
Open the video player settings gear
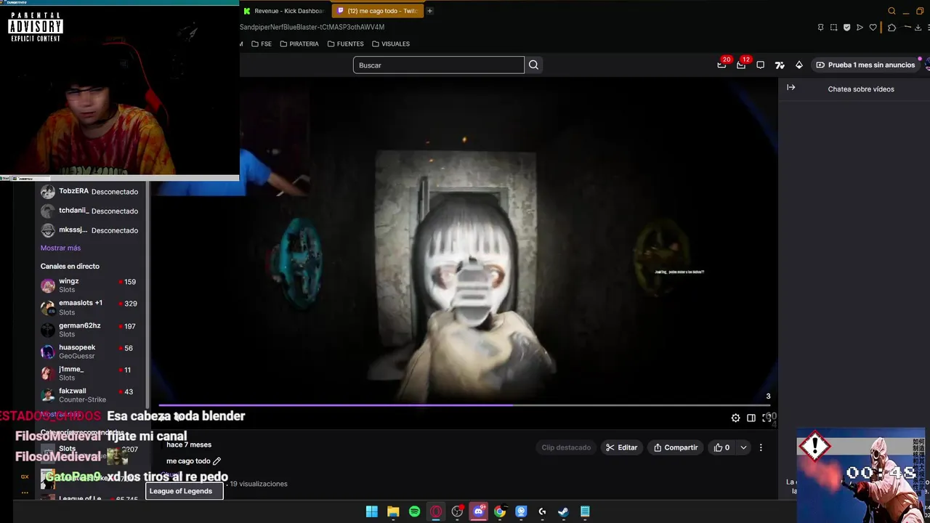[735, 418]
